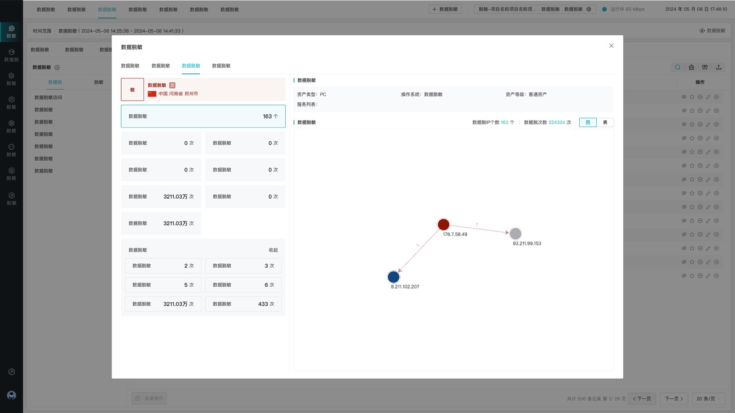
Task: Open the 20 条/页 page size dropdown
Action: coord(708,399)
